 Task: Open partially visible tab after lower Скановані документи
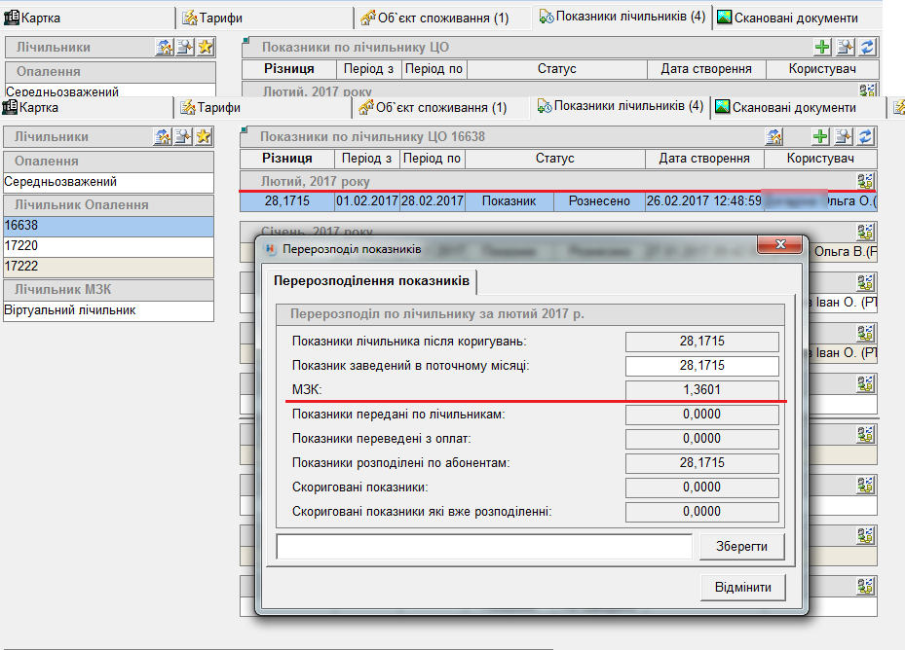pyautogui.click(x=898, y=108)
